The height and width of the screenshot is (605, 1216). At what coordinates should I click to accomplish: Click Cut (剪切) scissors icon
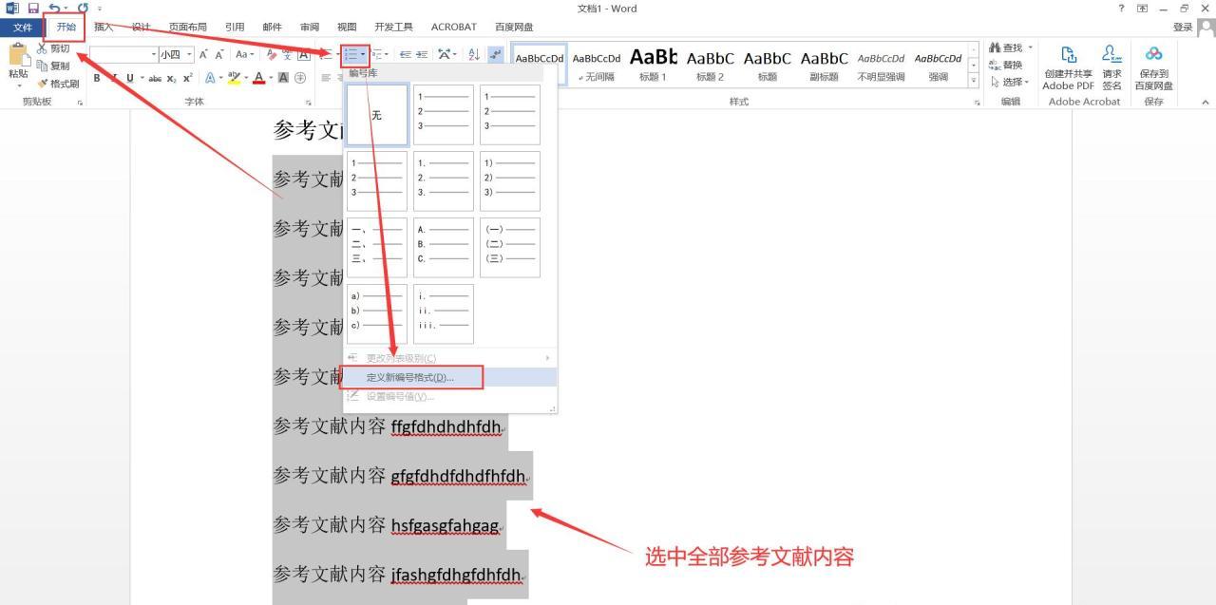42,48
